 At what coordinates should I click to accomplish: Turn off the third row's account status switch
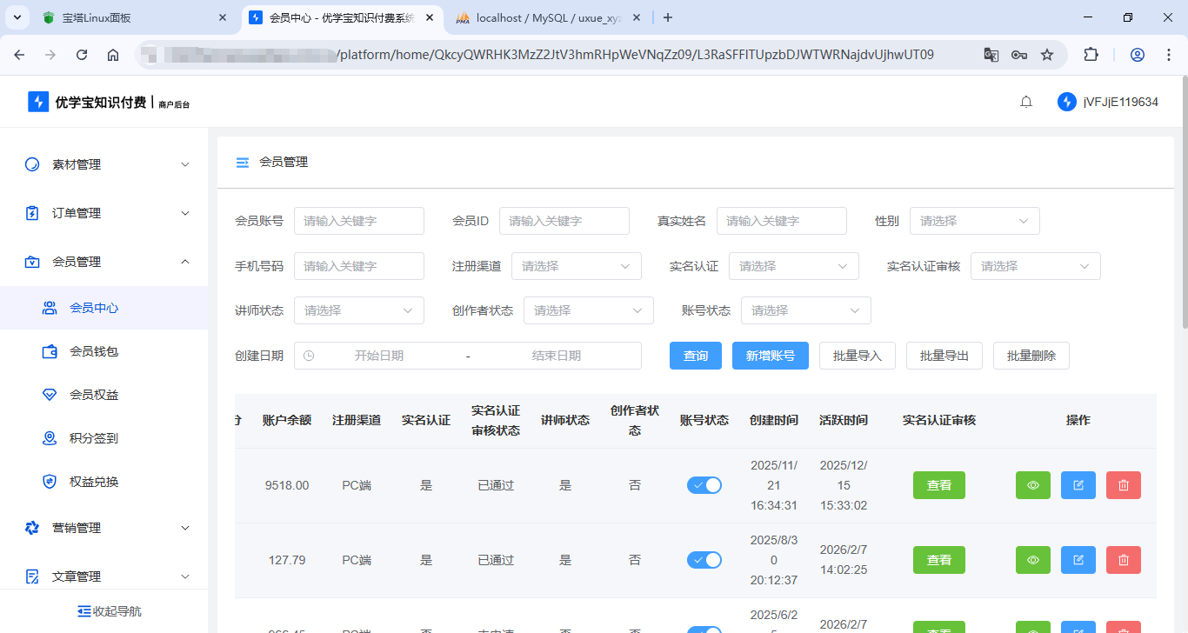click(x=704, y=629)
